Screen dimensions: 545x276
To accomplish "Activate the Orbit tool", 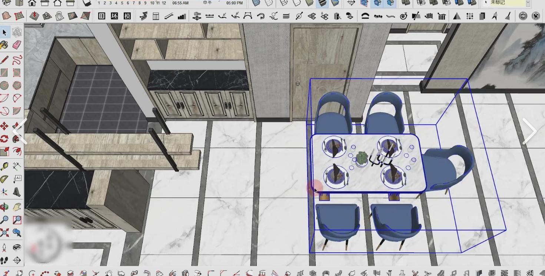I will (4, 207).
